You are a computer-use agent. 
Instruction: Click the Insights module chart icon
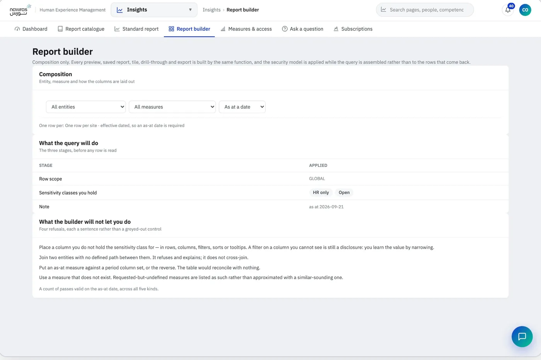[x=120, y=10]
